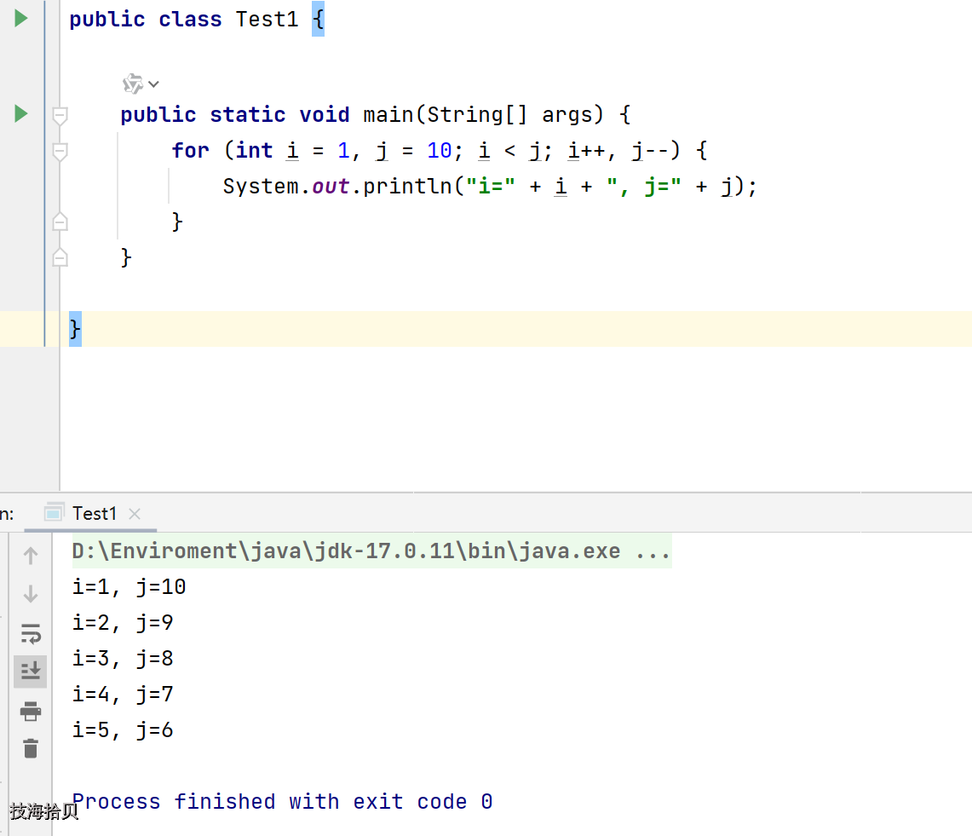Screen dimensions: 972x836
Task: Click the java.exe command line in console
Action: click(x=371, y=551)
